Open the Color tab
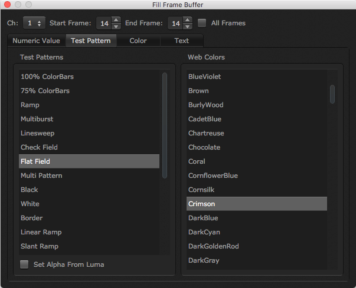The width and height of the screenshot is (356, 288). pos(138,41)
